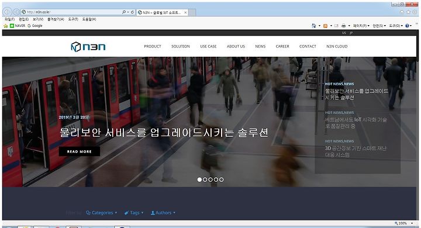
Task: Click the command bar Home page icon
Action: click(x=314, y=26)
